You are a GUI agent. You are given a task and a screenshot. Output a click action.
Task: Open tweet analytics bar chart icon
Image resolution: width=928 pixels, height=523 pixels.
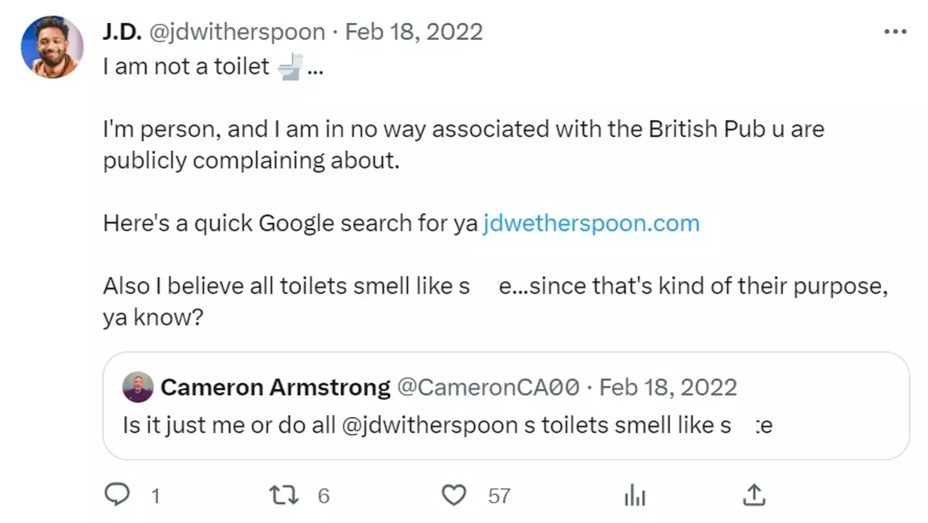click(x=635, y=495)
